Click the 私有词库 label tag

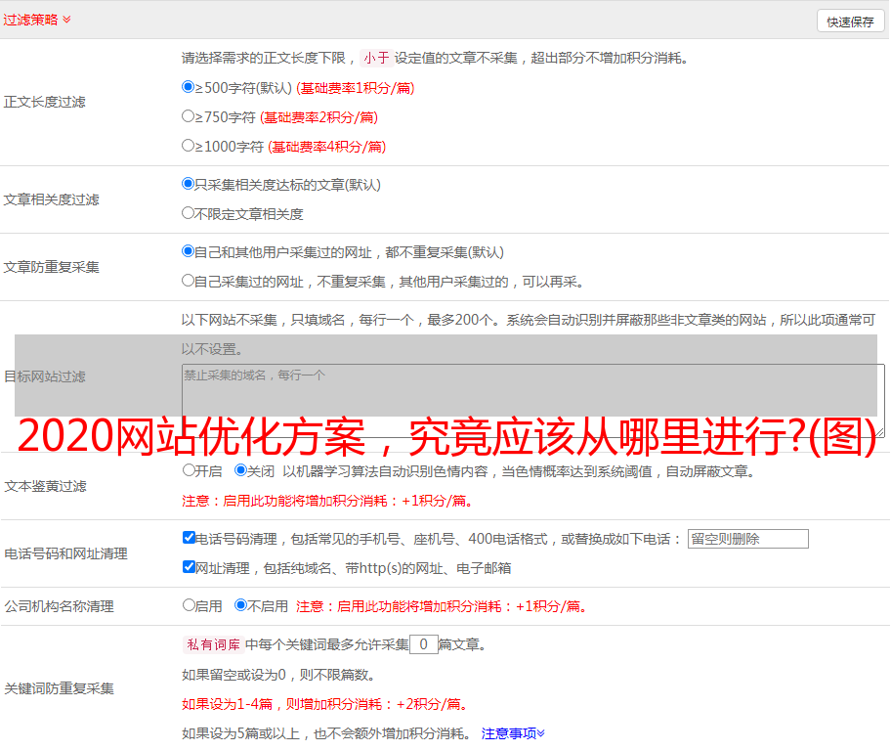tap(212, 644)
